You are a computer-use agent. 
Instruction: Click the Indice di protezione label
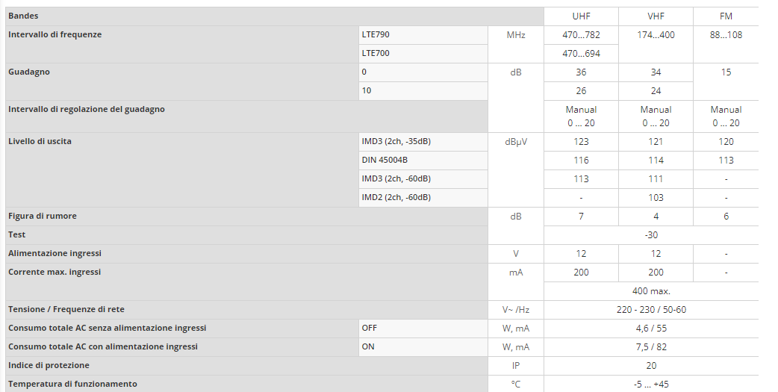[x=49, y=365]
